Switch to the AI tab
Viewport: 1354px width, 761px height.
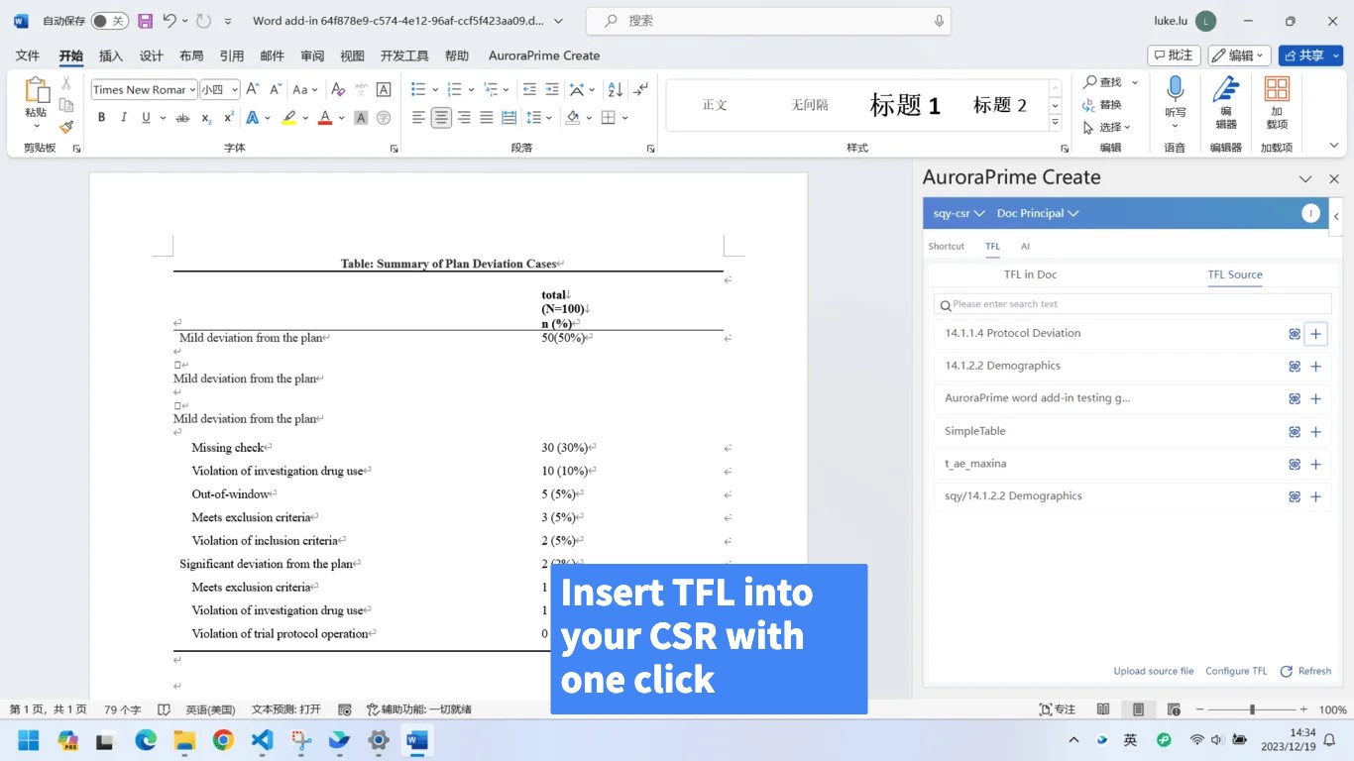click(1025, 247)
